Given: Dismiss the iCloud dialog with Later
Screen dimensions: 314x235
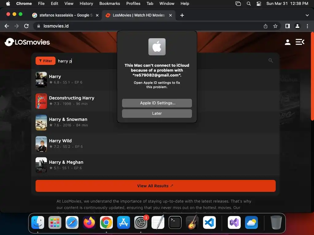Looking at the screenshot, I should (157, 114).
